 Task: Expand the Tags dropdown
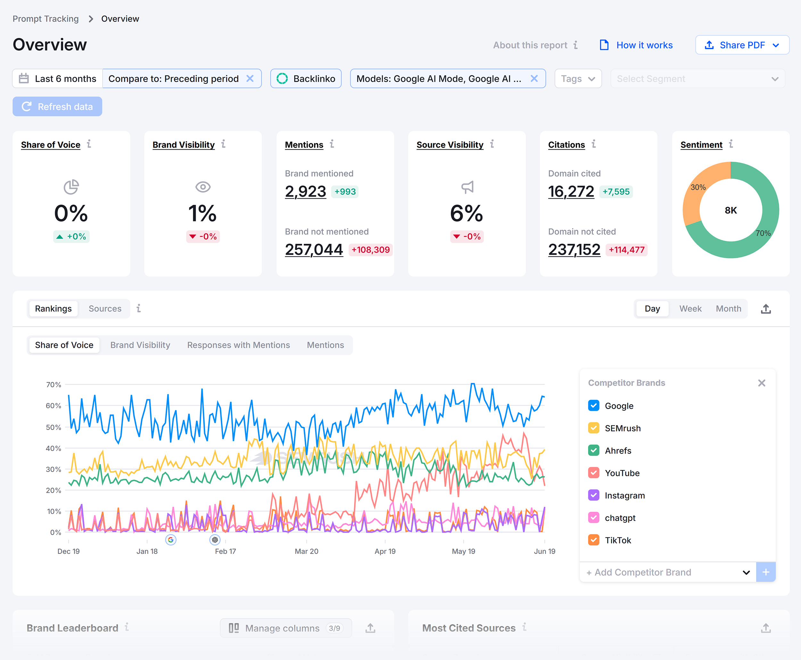pyautogui.click(x=578, y=78)
